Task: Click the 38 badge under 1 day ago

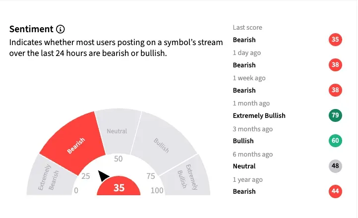Action: (x=336, y=65)
